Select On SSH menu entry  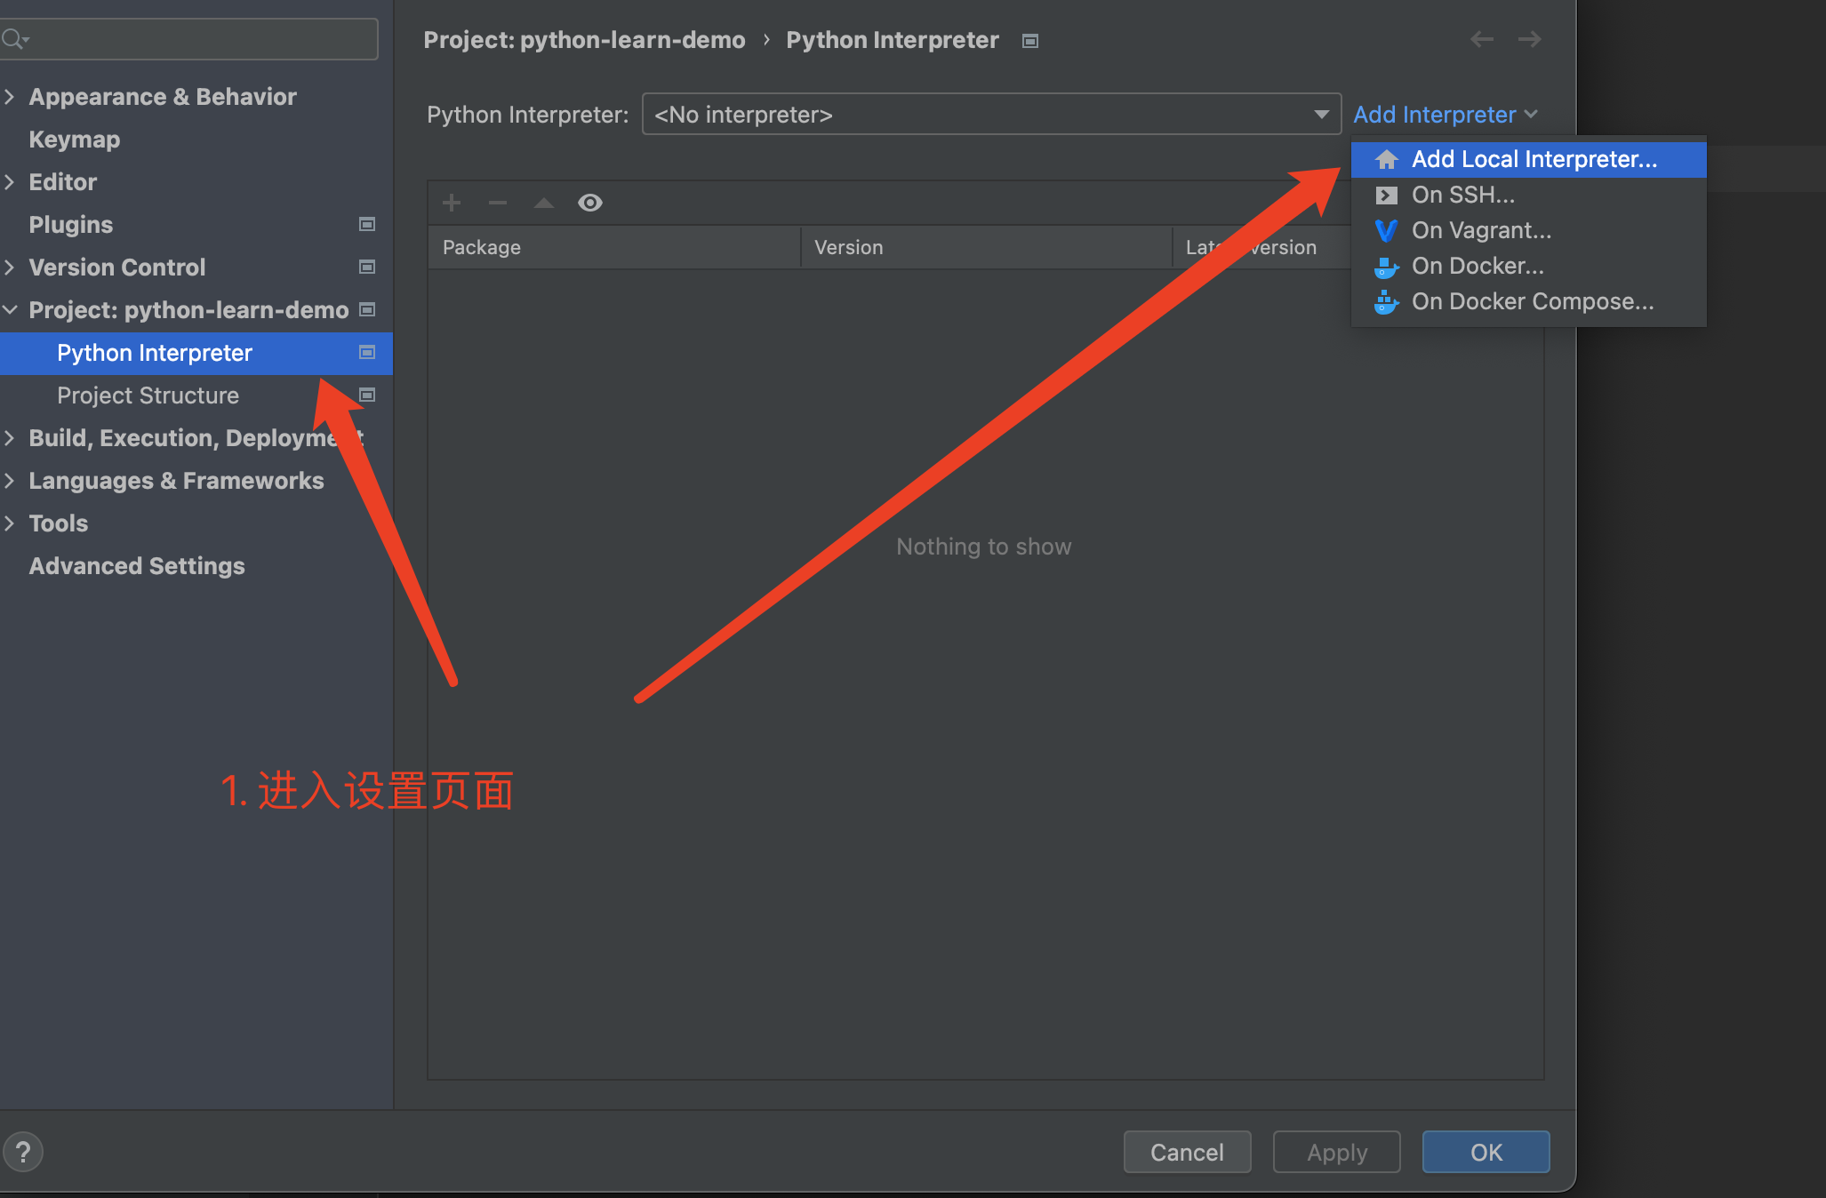1462,195
